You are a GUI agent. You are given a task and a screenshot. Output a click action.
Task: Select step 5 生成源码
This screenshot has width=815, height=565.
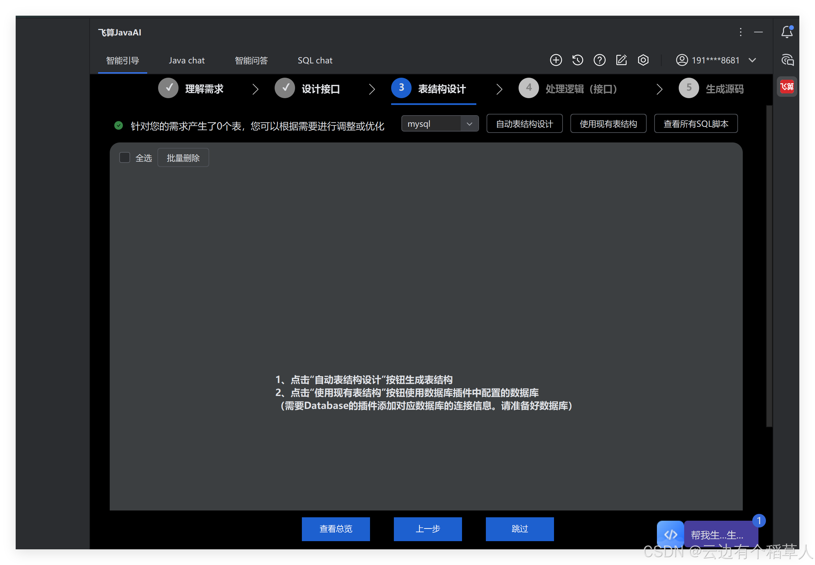point(711,89)
